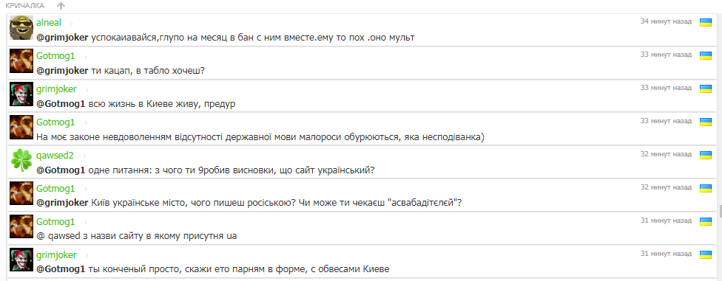This screenshot has width=722, height=281.
Task: Click the Gotmog1 name above the 'державної мови' message
Action: point(55,122)
